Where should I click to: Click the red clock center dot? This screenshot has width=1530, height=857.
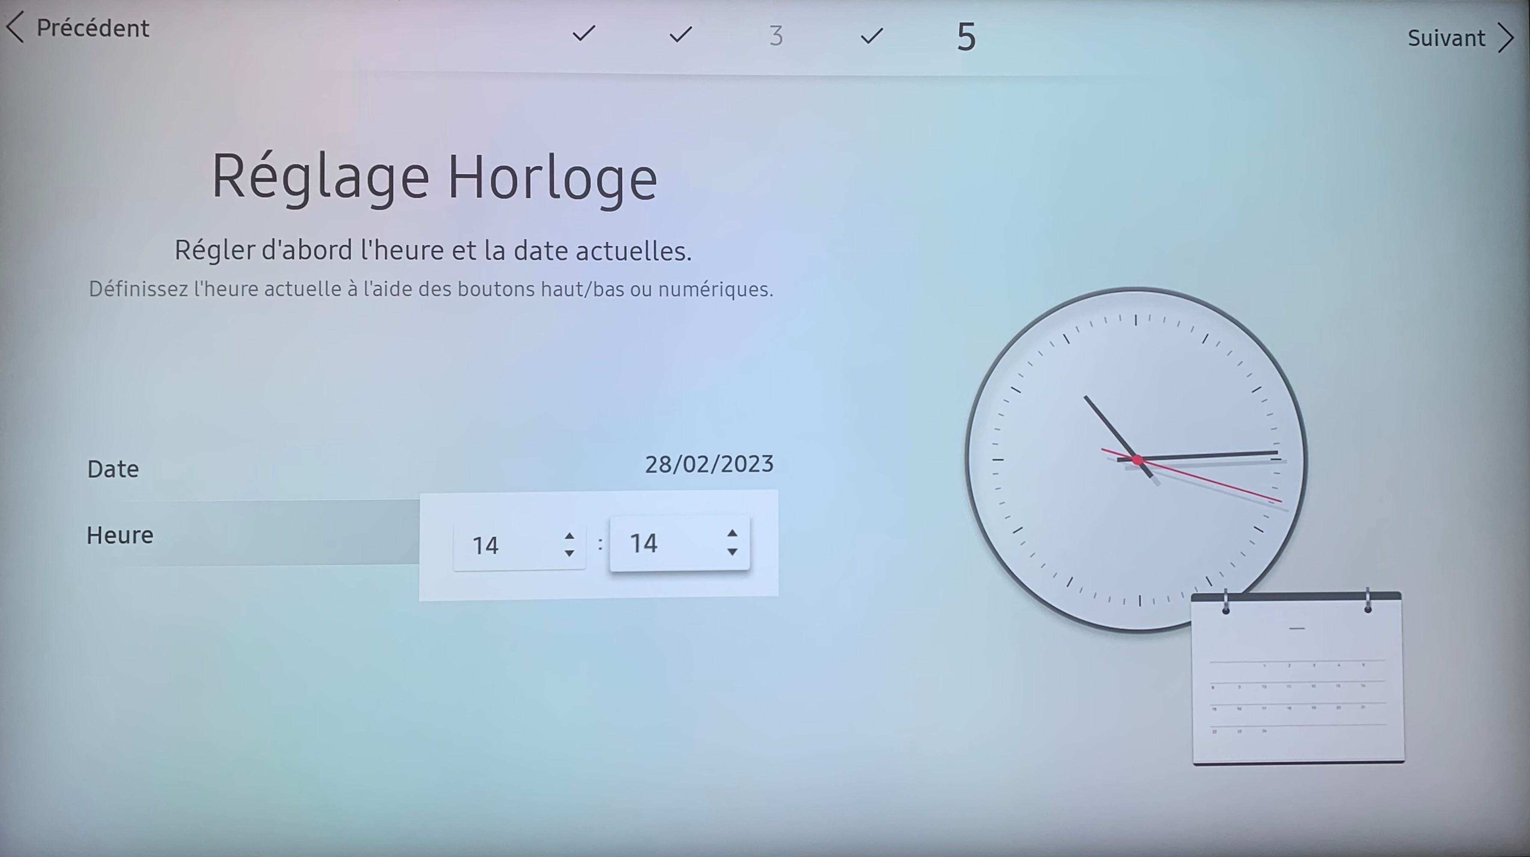1137,460
